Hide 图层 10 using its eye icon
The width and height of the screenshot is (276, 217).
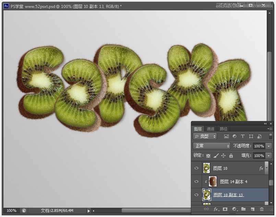pos(196,168)
